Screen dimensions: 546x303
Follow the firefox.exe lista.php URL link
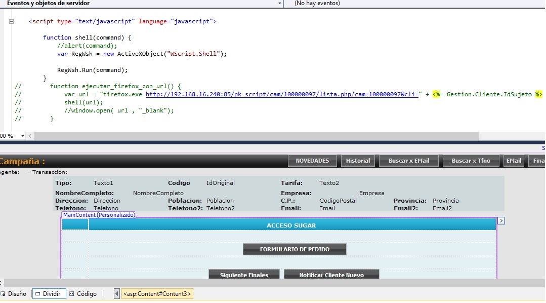(x=282, y=94)
